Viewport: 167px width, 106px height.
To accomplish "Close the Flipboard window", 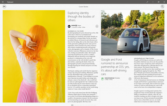I will pyautogui.click(x=164, y=2).
